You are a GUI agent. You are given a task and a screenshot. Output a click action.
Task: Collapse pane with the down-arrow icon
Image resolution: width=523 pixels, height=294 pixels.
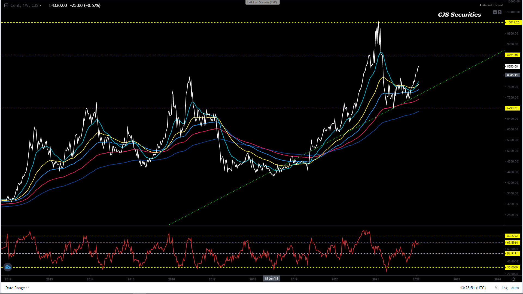click(495, 12)
